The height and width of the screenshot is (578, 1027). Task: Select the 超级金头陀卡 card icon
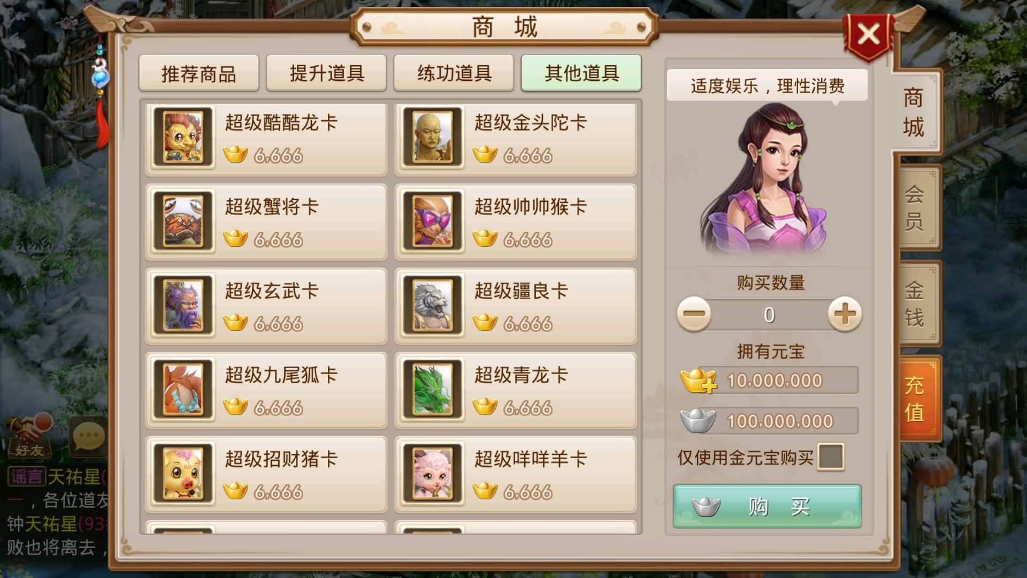click(x=433, y=137)
